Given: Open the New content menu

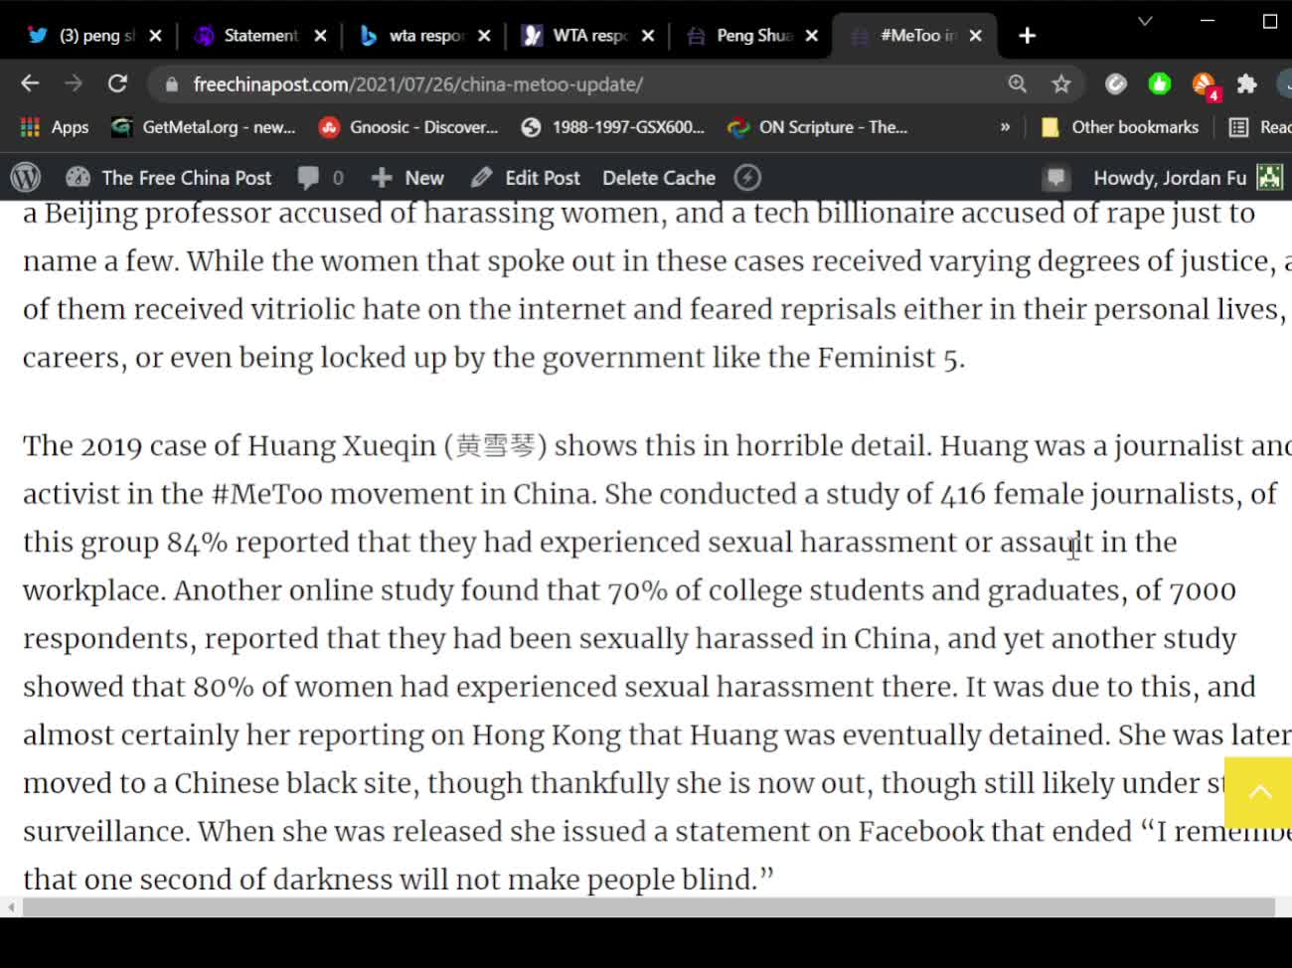Looking at the screenshot, I should click(x=407, y=178).
